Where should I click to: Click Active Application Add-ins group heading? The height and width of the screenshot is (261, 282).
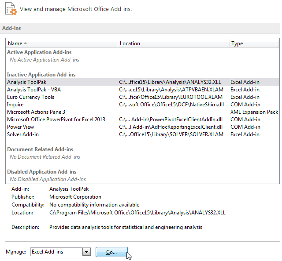click(x=39, y=52)
